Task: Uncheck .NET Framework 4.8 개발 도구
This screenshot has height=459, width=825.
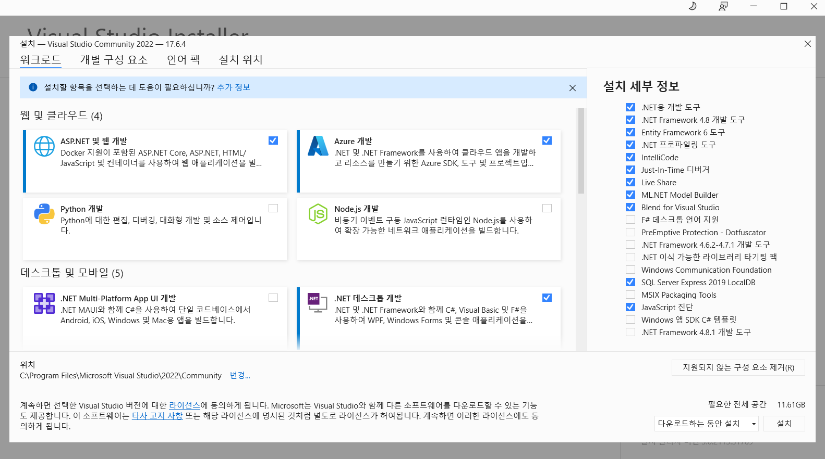Action: coord(630,120)
